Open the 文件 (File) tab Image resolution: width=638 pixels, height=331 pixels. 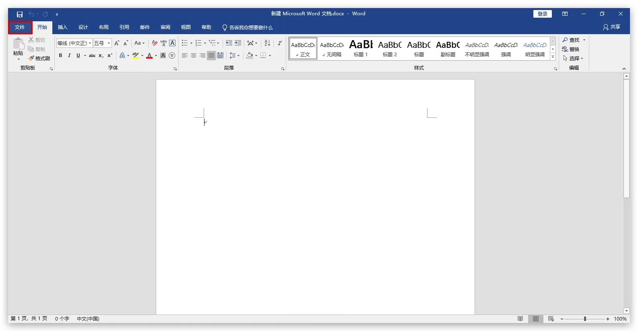pos(20,27)
